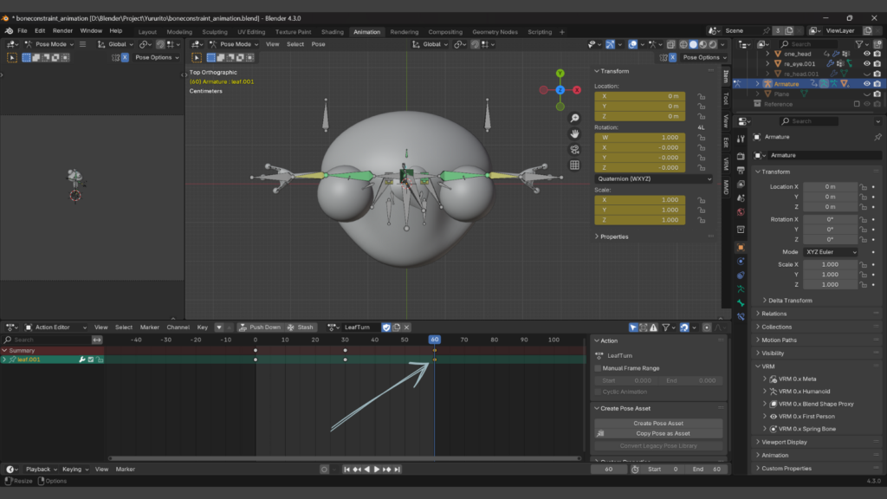The width and height of the screenshot is (887, 499).
Task: Open the View Layer properties tab icon
Action: point(741,185)
